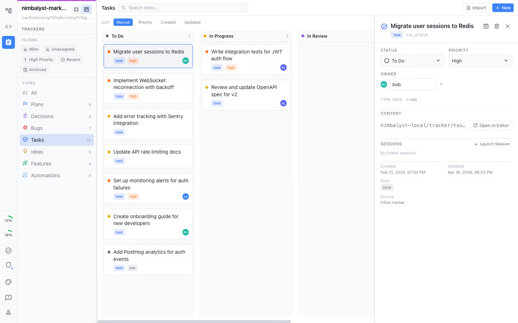Image resolution: width=518 pixels, height=323 pixels.
Task: Select the Decisions tracker type
Action: point(57,116)
